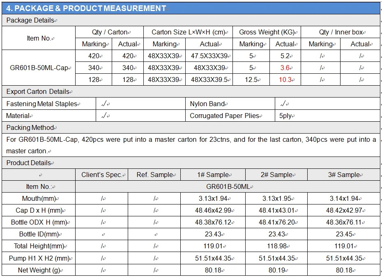382x277 pixels.
Task: Click the red 10.3 gross weight value
Action: click(285, 80)
